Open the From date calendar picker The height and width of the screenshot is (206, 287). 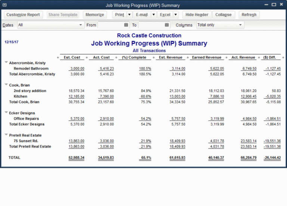point(126,25)
